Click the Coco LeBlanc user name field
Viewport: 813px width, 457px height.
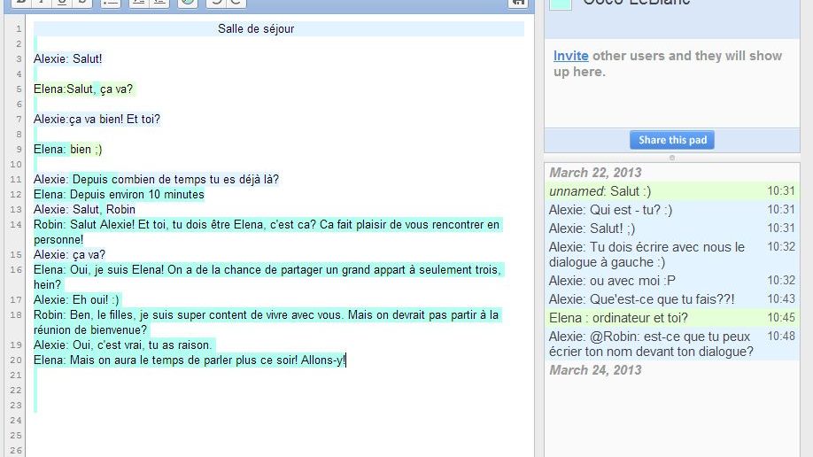[x=636, y=4]
